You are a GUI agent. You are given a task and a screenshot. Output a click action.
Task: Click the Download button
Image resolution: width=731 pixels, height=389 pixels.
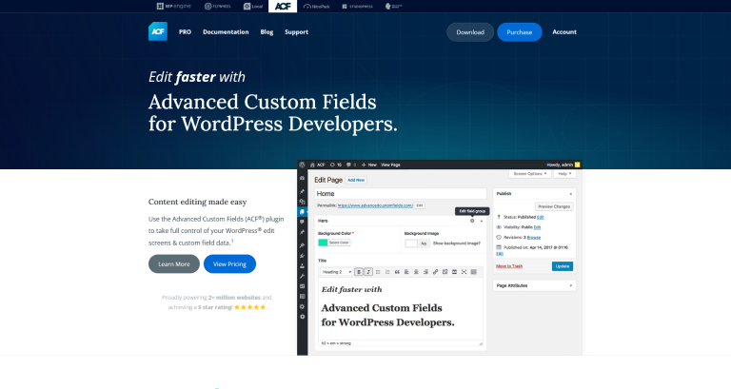pyautogui.click(x=470, y=31)
